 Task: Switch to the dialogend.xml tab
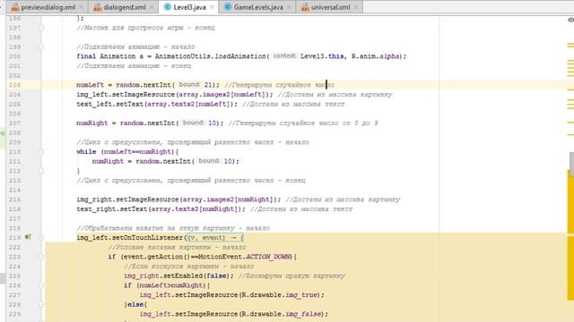(x=124, y=7)
